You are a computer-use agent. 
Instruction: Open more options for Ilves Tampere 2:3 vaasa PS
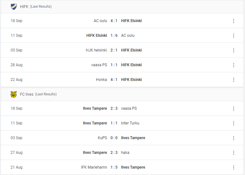[233, 108]
